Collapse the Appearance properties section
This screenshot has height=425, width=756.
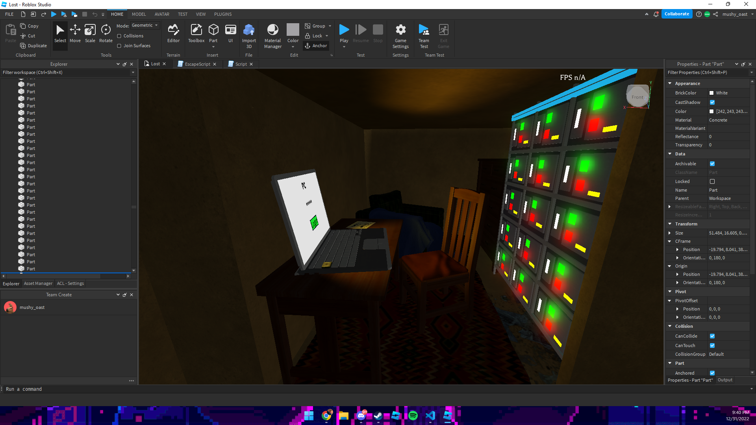[x=670, y=83]
